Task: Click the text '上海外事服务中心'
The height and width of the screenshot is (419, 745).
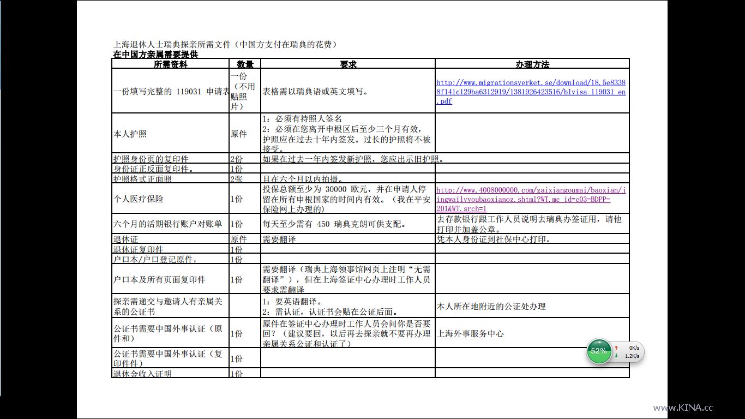Action: click(470, 333)
